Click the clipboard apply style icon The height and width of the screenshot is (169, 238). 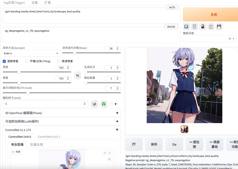point(211,27)
